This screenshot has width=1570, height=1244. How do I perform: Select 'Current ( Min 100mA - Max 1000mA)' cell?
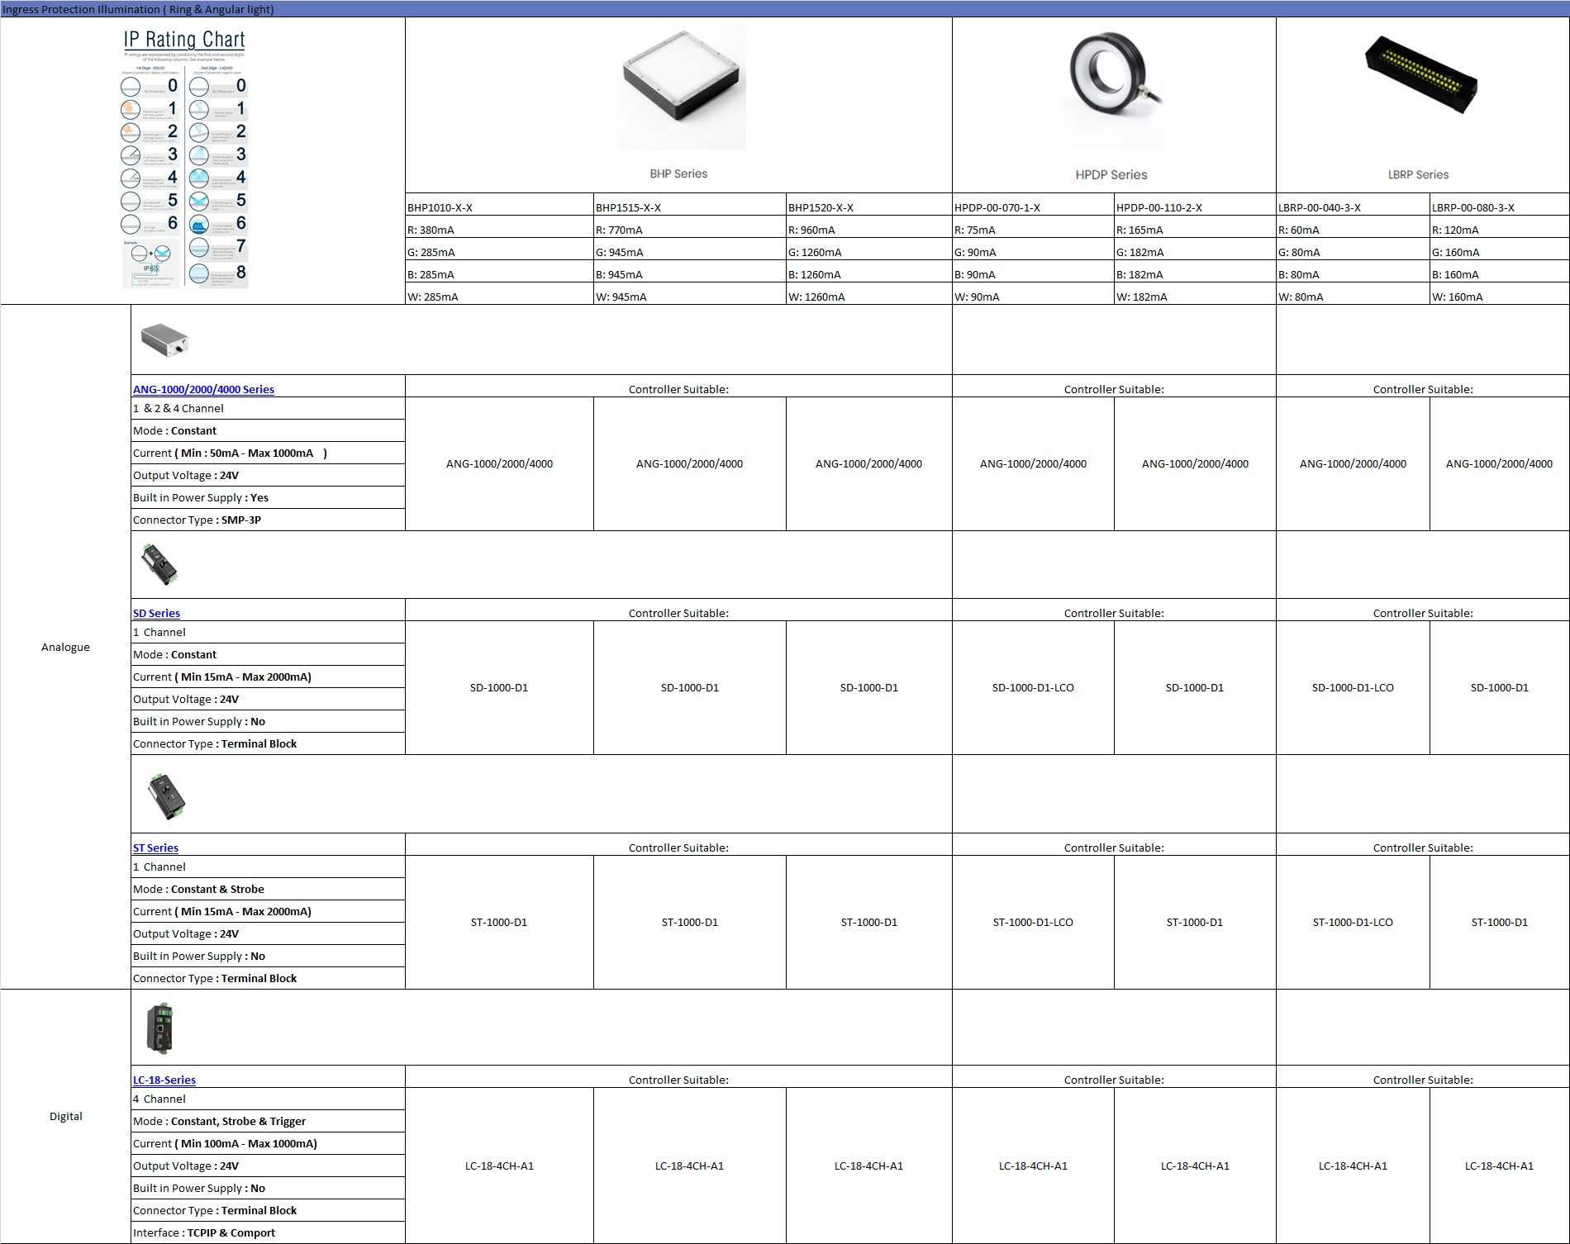[268, 1143]
